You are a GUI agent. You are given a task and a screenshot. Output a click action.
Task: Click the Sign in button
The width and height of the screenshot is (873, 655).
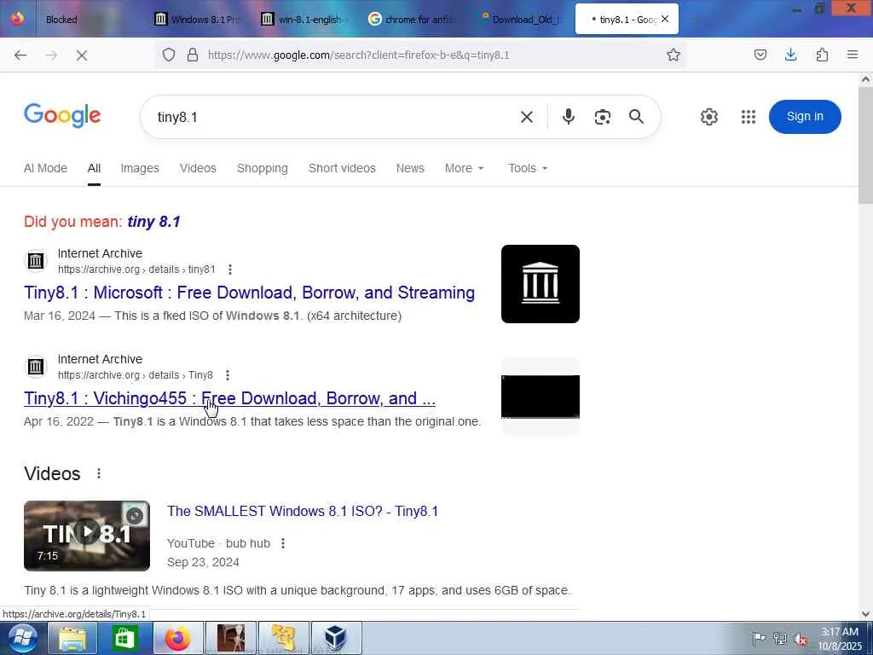tap(805, 116)
